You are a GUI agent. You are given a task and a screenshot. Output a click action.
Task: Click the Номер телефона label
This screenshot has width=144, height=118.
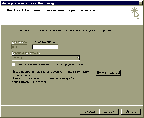tap(44, 42)
